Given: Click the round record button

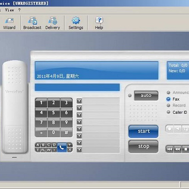Looking at the screenshot, I should (x=170, y=129).
